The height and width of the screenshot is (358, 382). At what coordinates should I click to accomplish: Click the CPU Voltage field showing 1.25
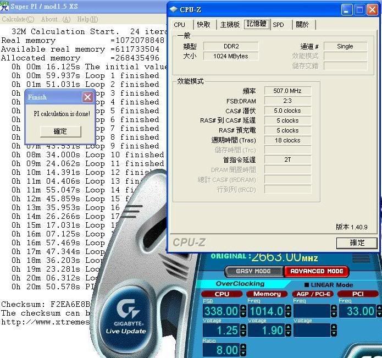point(221,331)
